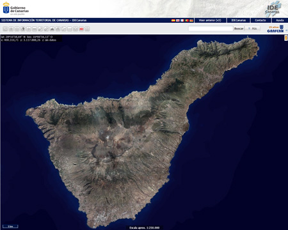Collapse the side panel arrow beside GRAFCAN
This screenshot has height=230, width=288.
(287, 30)
